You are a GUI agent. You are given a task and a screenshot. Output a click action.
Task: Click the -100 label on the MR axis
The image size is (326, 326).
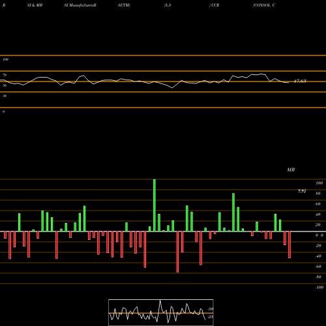pyautogui.click(x=319, y=288)
